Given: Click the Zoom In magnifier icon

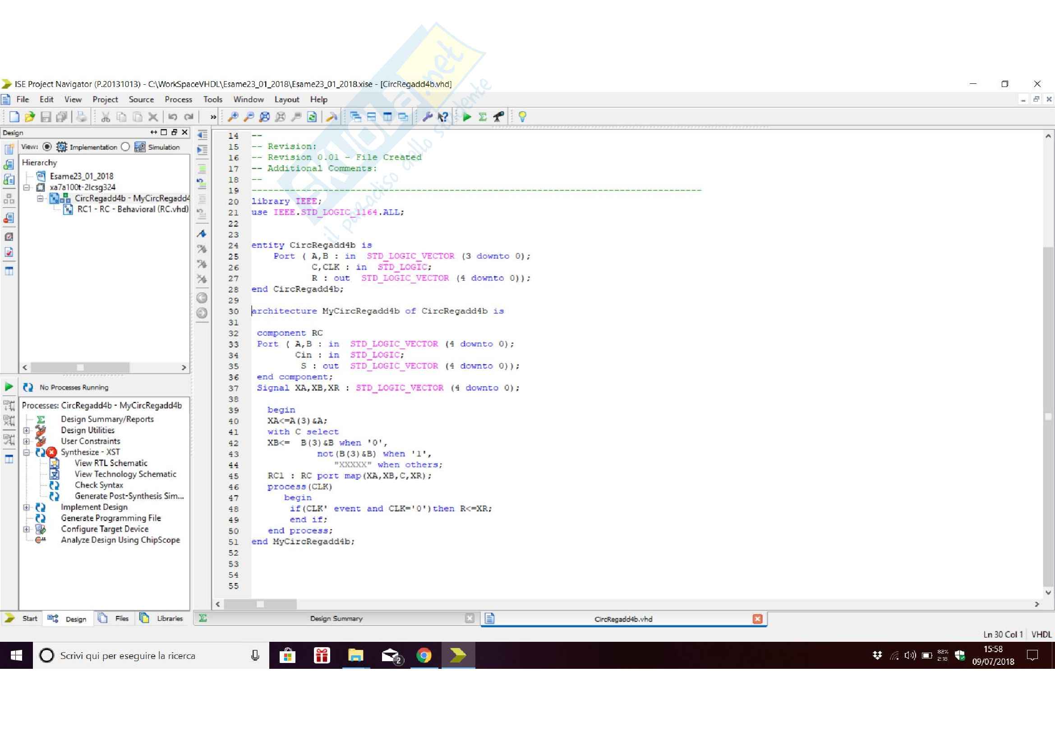Looking at the screenshot, I should point(233,117).
